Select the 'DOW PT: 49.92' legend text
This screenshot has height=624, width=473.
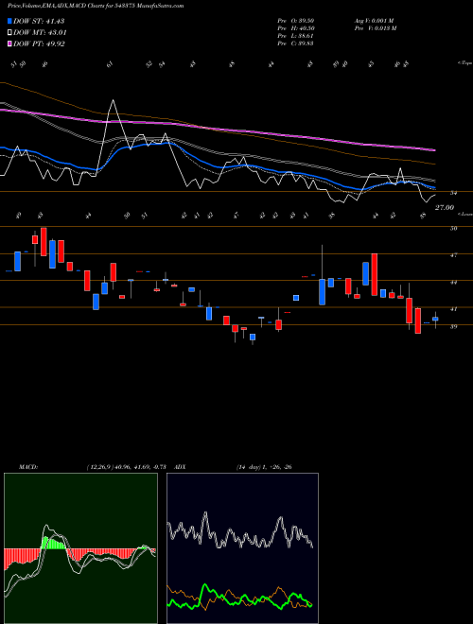click(39, 43)
